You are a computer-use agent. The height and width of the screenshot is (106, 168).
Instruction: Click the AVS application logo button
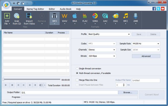pos(7,5)
